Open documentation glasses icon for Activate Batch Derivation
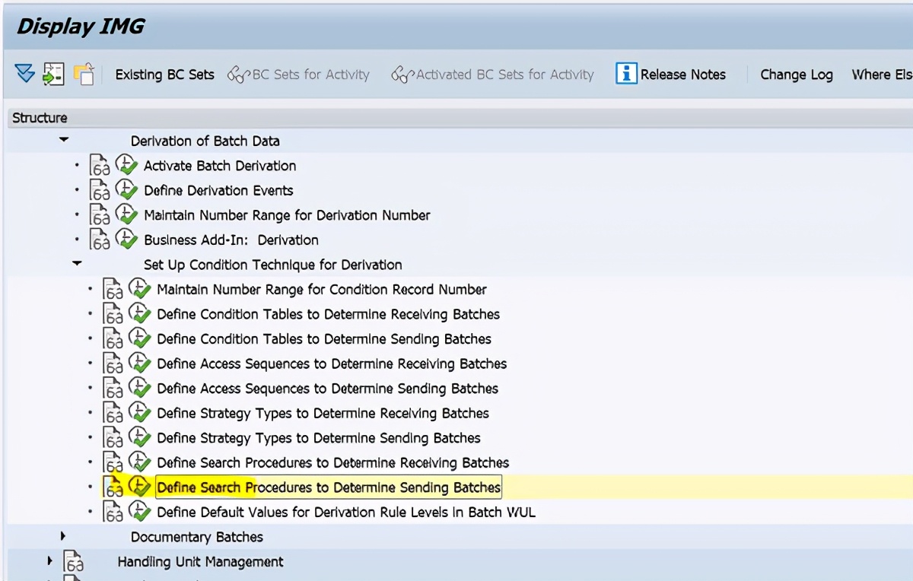Image resolution: width=913 pixels, height=581 pixels. tap(100, 165)
